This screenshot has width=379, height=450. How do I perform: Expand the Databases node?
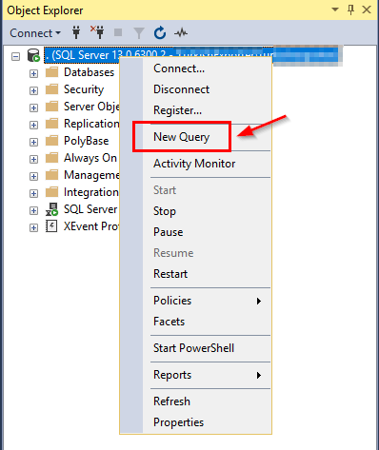33,73
